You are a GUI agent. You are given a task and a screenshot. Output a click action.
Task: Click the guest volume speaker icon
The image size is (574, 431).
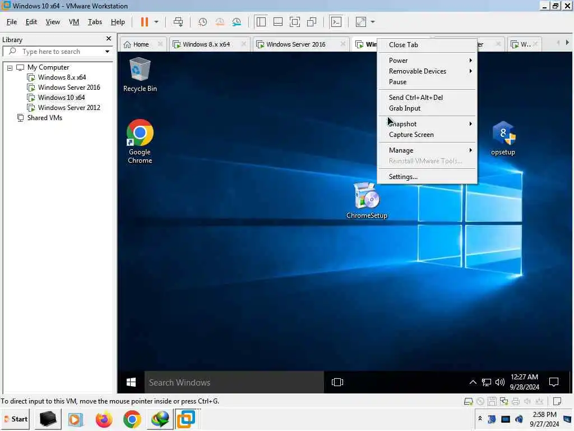(499, 383)
